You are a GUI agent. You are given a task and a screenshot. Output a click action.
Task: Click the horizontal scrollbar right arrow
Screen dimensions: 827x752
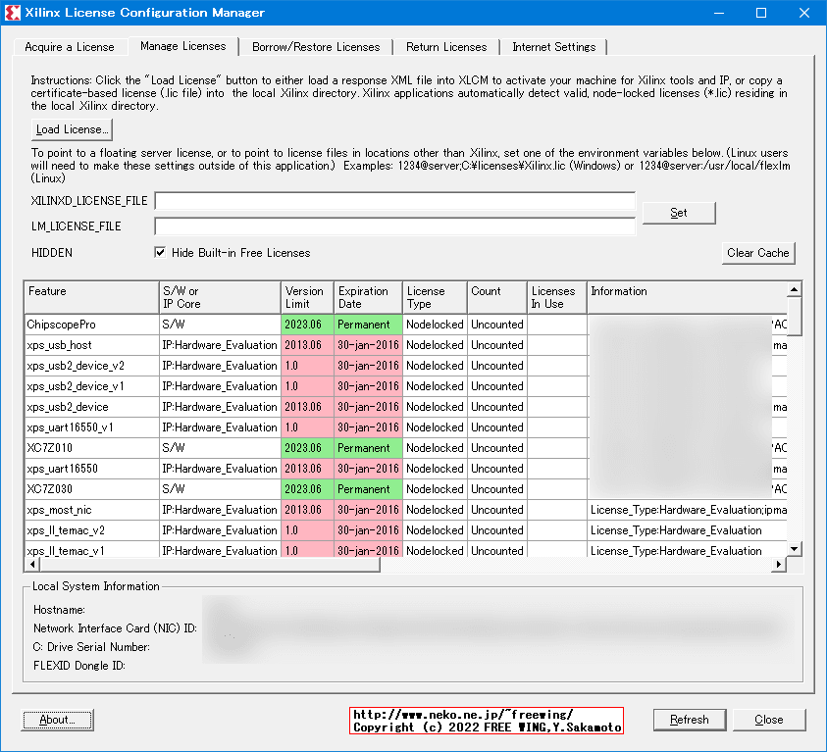pos(779,565)
